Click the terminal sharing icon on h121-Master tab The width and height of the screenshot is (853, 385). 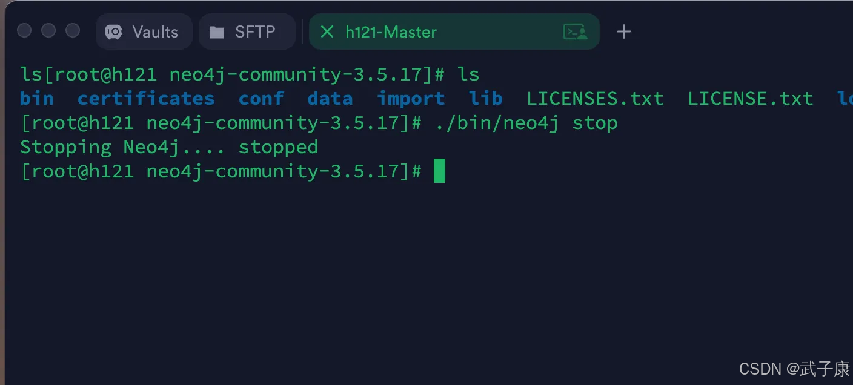click(575, 31)
